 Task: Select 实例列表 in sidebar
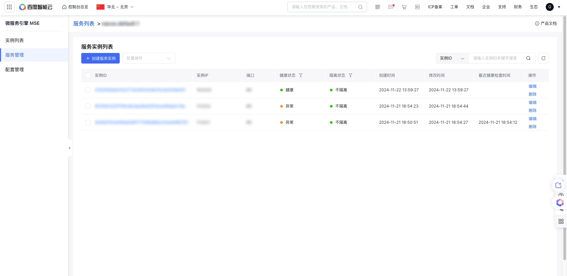[x=34, y=40]
